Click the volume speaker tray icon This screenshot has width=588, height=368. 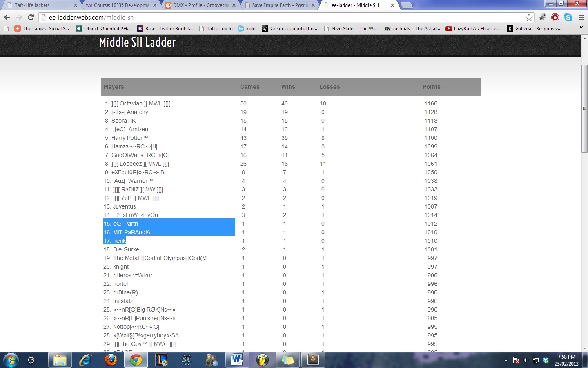tap(526, 360)
